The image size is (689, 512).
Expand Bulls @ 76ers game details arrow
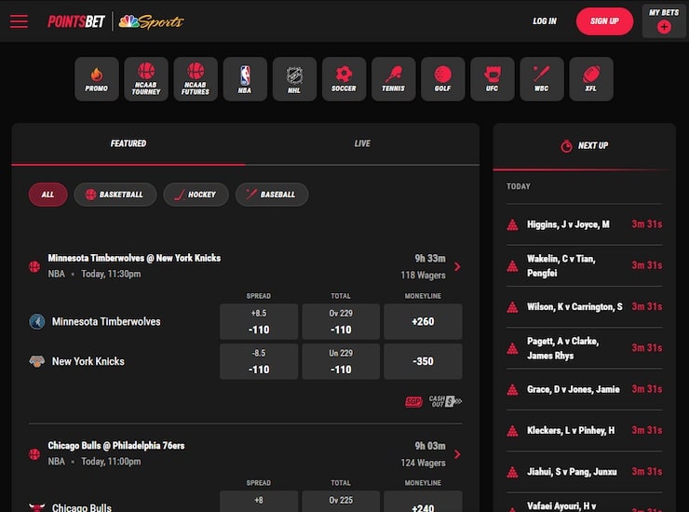(x=457, y=454)
